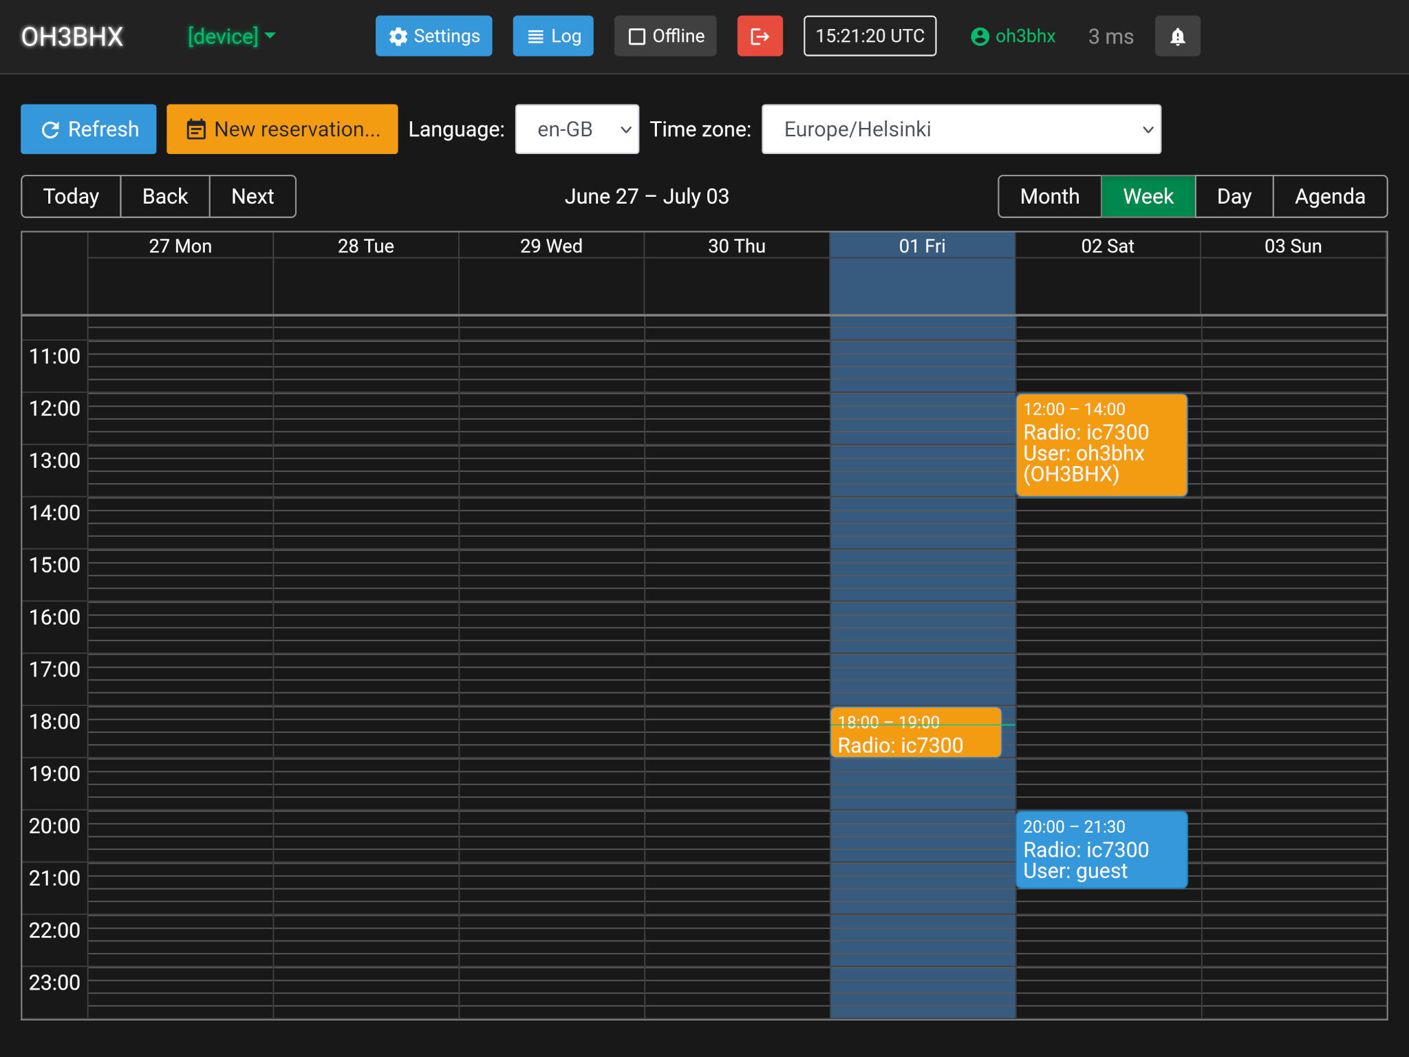Go to Next week
Image resolution: width=1409 pixels, height=1057 pixels.
click(252, 196)
